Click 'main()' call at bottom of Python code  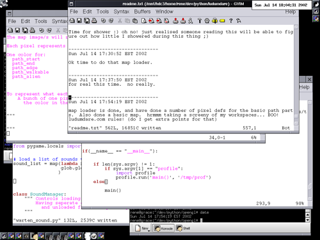(x=113, y=191)
